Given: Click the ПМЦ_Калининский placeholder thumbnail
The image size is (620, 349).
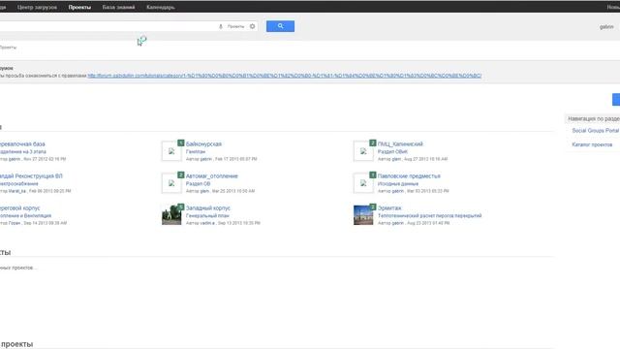Looking at the screenshot, I should pyautogui.click(x=363, y=151).
